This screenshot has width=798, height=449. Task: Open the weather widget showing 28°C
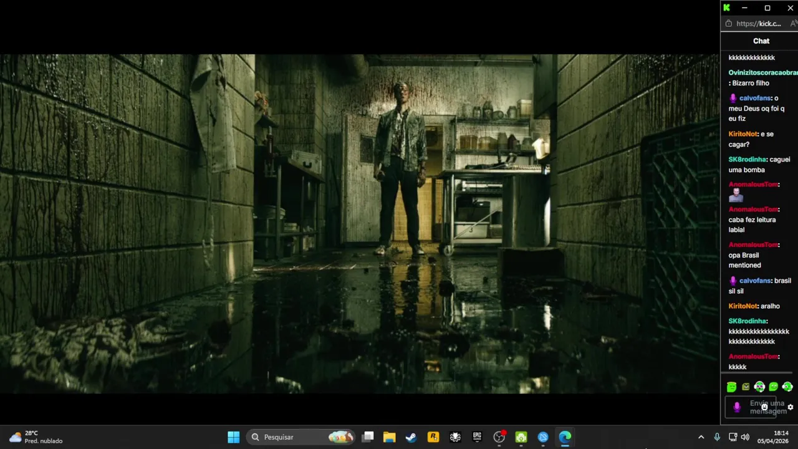coord(36,437)
